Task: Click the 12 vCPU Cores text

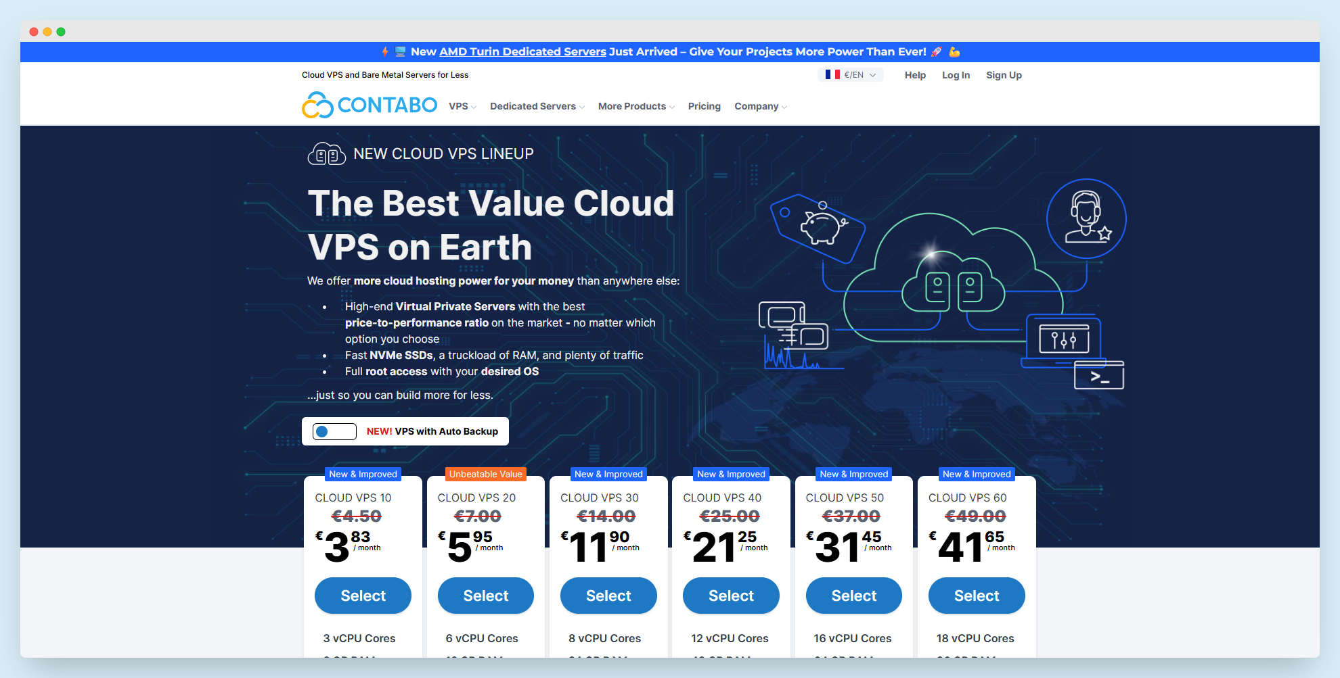Action: 730,638
